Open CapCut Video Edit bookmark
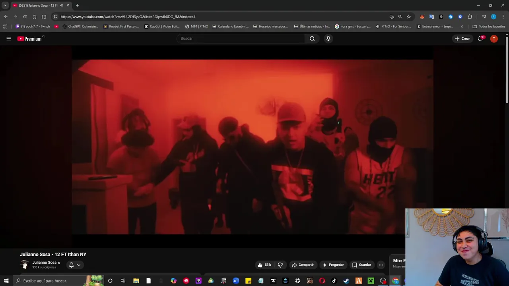The width and height of the screenshot is (509, 286). (162, 27)
